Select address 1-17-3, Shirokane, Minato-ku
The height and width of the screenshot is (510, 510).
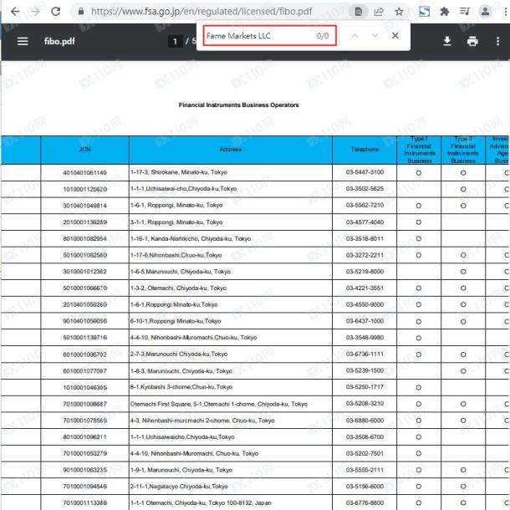[x=179, y=172]
